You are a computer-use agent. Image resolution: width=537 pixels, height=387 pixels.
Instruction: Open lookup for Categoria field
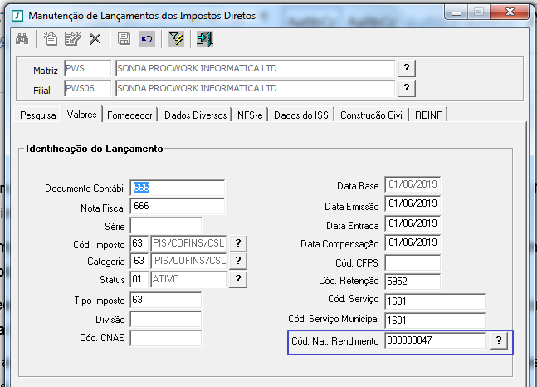238,262
